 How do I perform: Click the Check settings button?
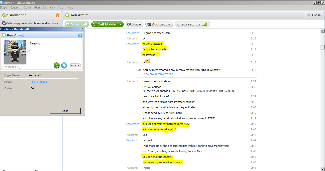point(192,24)
